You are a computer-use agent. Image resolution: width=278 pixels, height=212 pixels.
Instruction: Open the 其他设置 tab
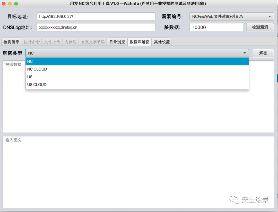[x=162, y=42]
